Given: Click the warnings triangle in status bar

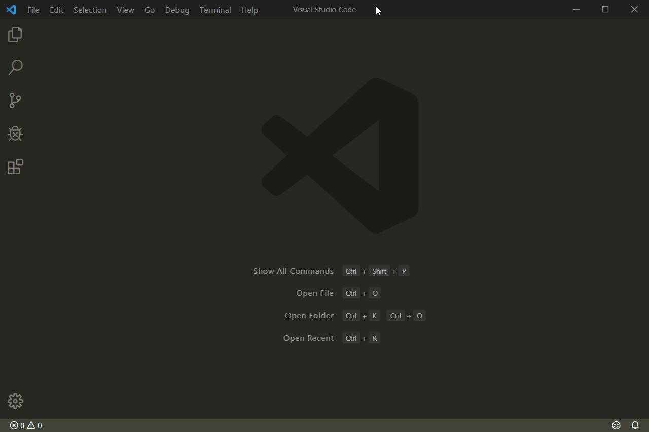Looking at the screenshot, I should (x=31, y=425).
